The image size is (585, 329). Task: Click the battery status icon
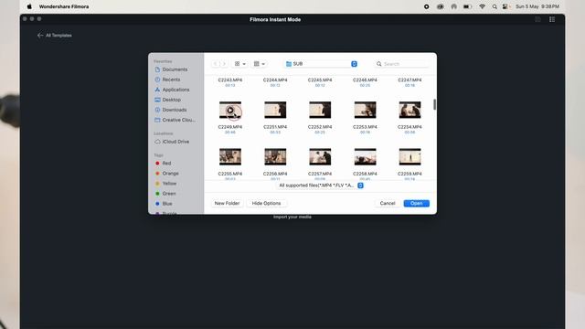467,6
